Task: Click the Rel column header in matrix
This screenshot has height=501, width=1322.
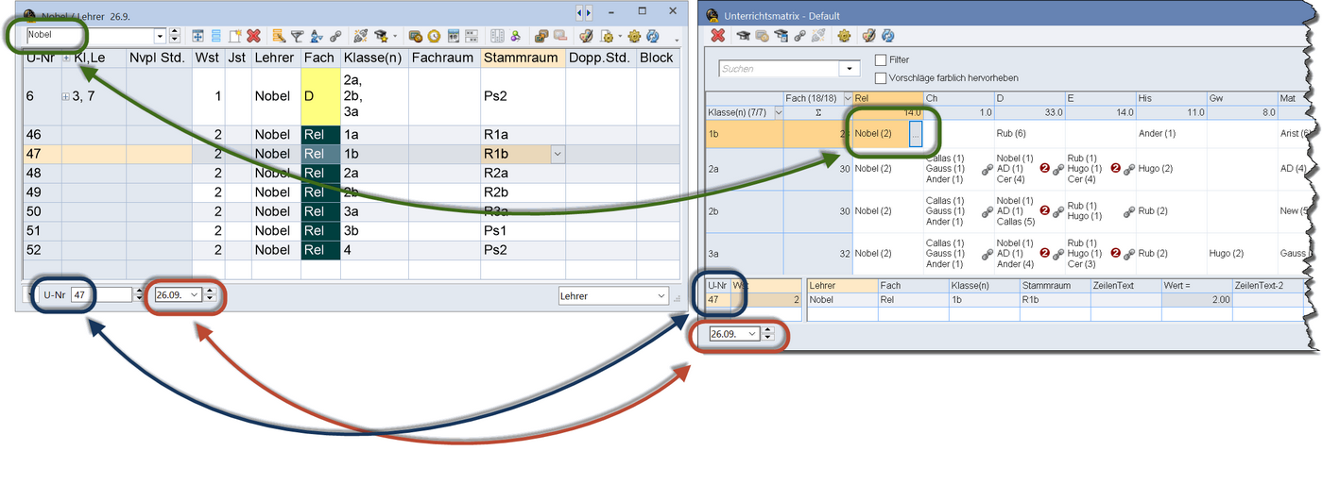Action: point(887,98)
